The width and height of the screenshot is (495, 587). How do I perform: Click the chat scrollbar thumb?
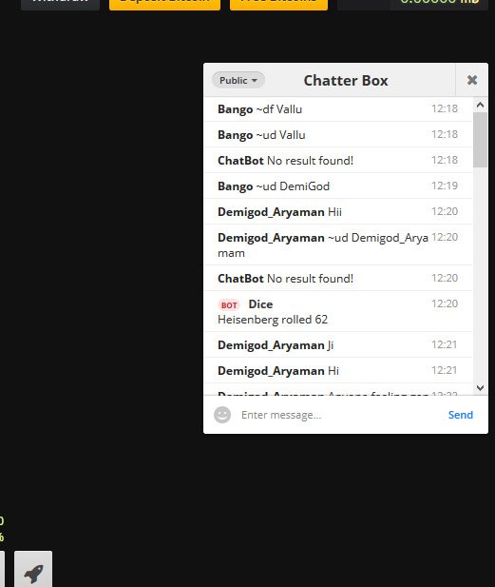pyautogui.click(x=480, y=140)
